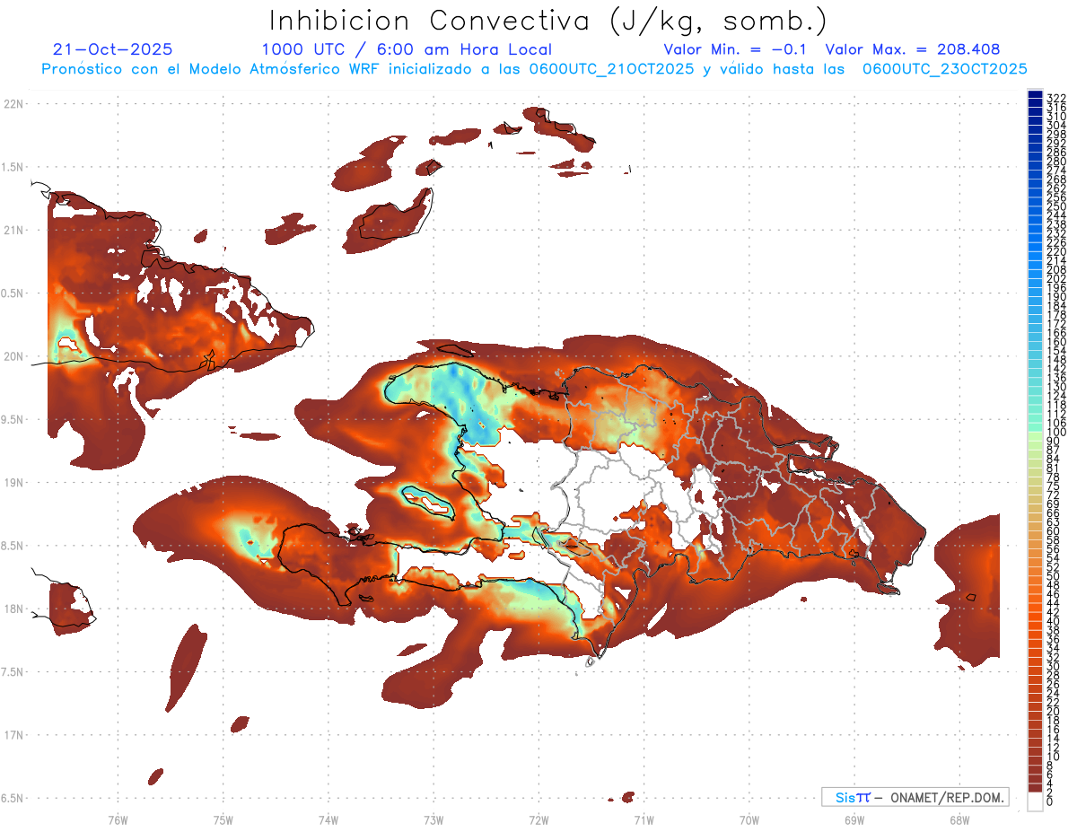The height and width of the screenshot is (832, 1077).
Task: Click the '21N' latitude label
Action: click(13, 230)
